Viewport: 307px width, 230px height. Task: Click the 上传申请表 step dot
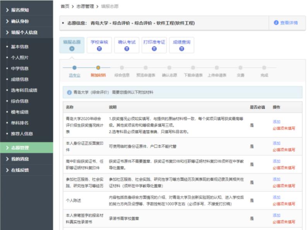click(x=217, y=68)
